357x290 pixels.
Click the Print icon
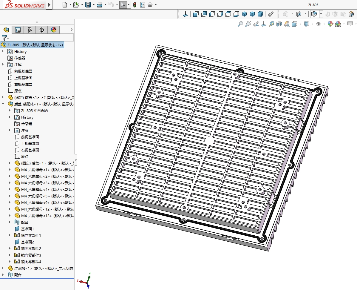(100, 5)
